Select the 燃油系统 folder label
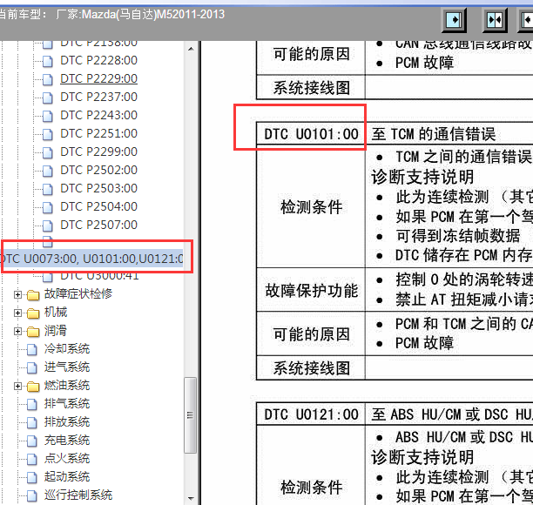533x505 pixels. (x=67, y=386)
